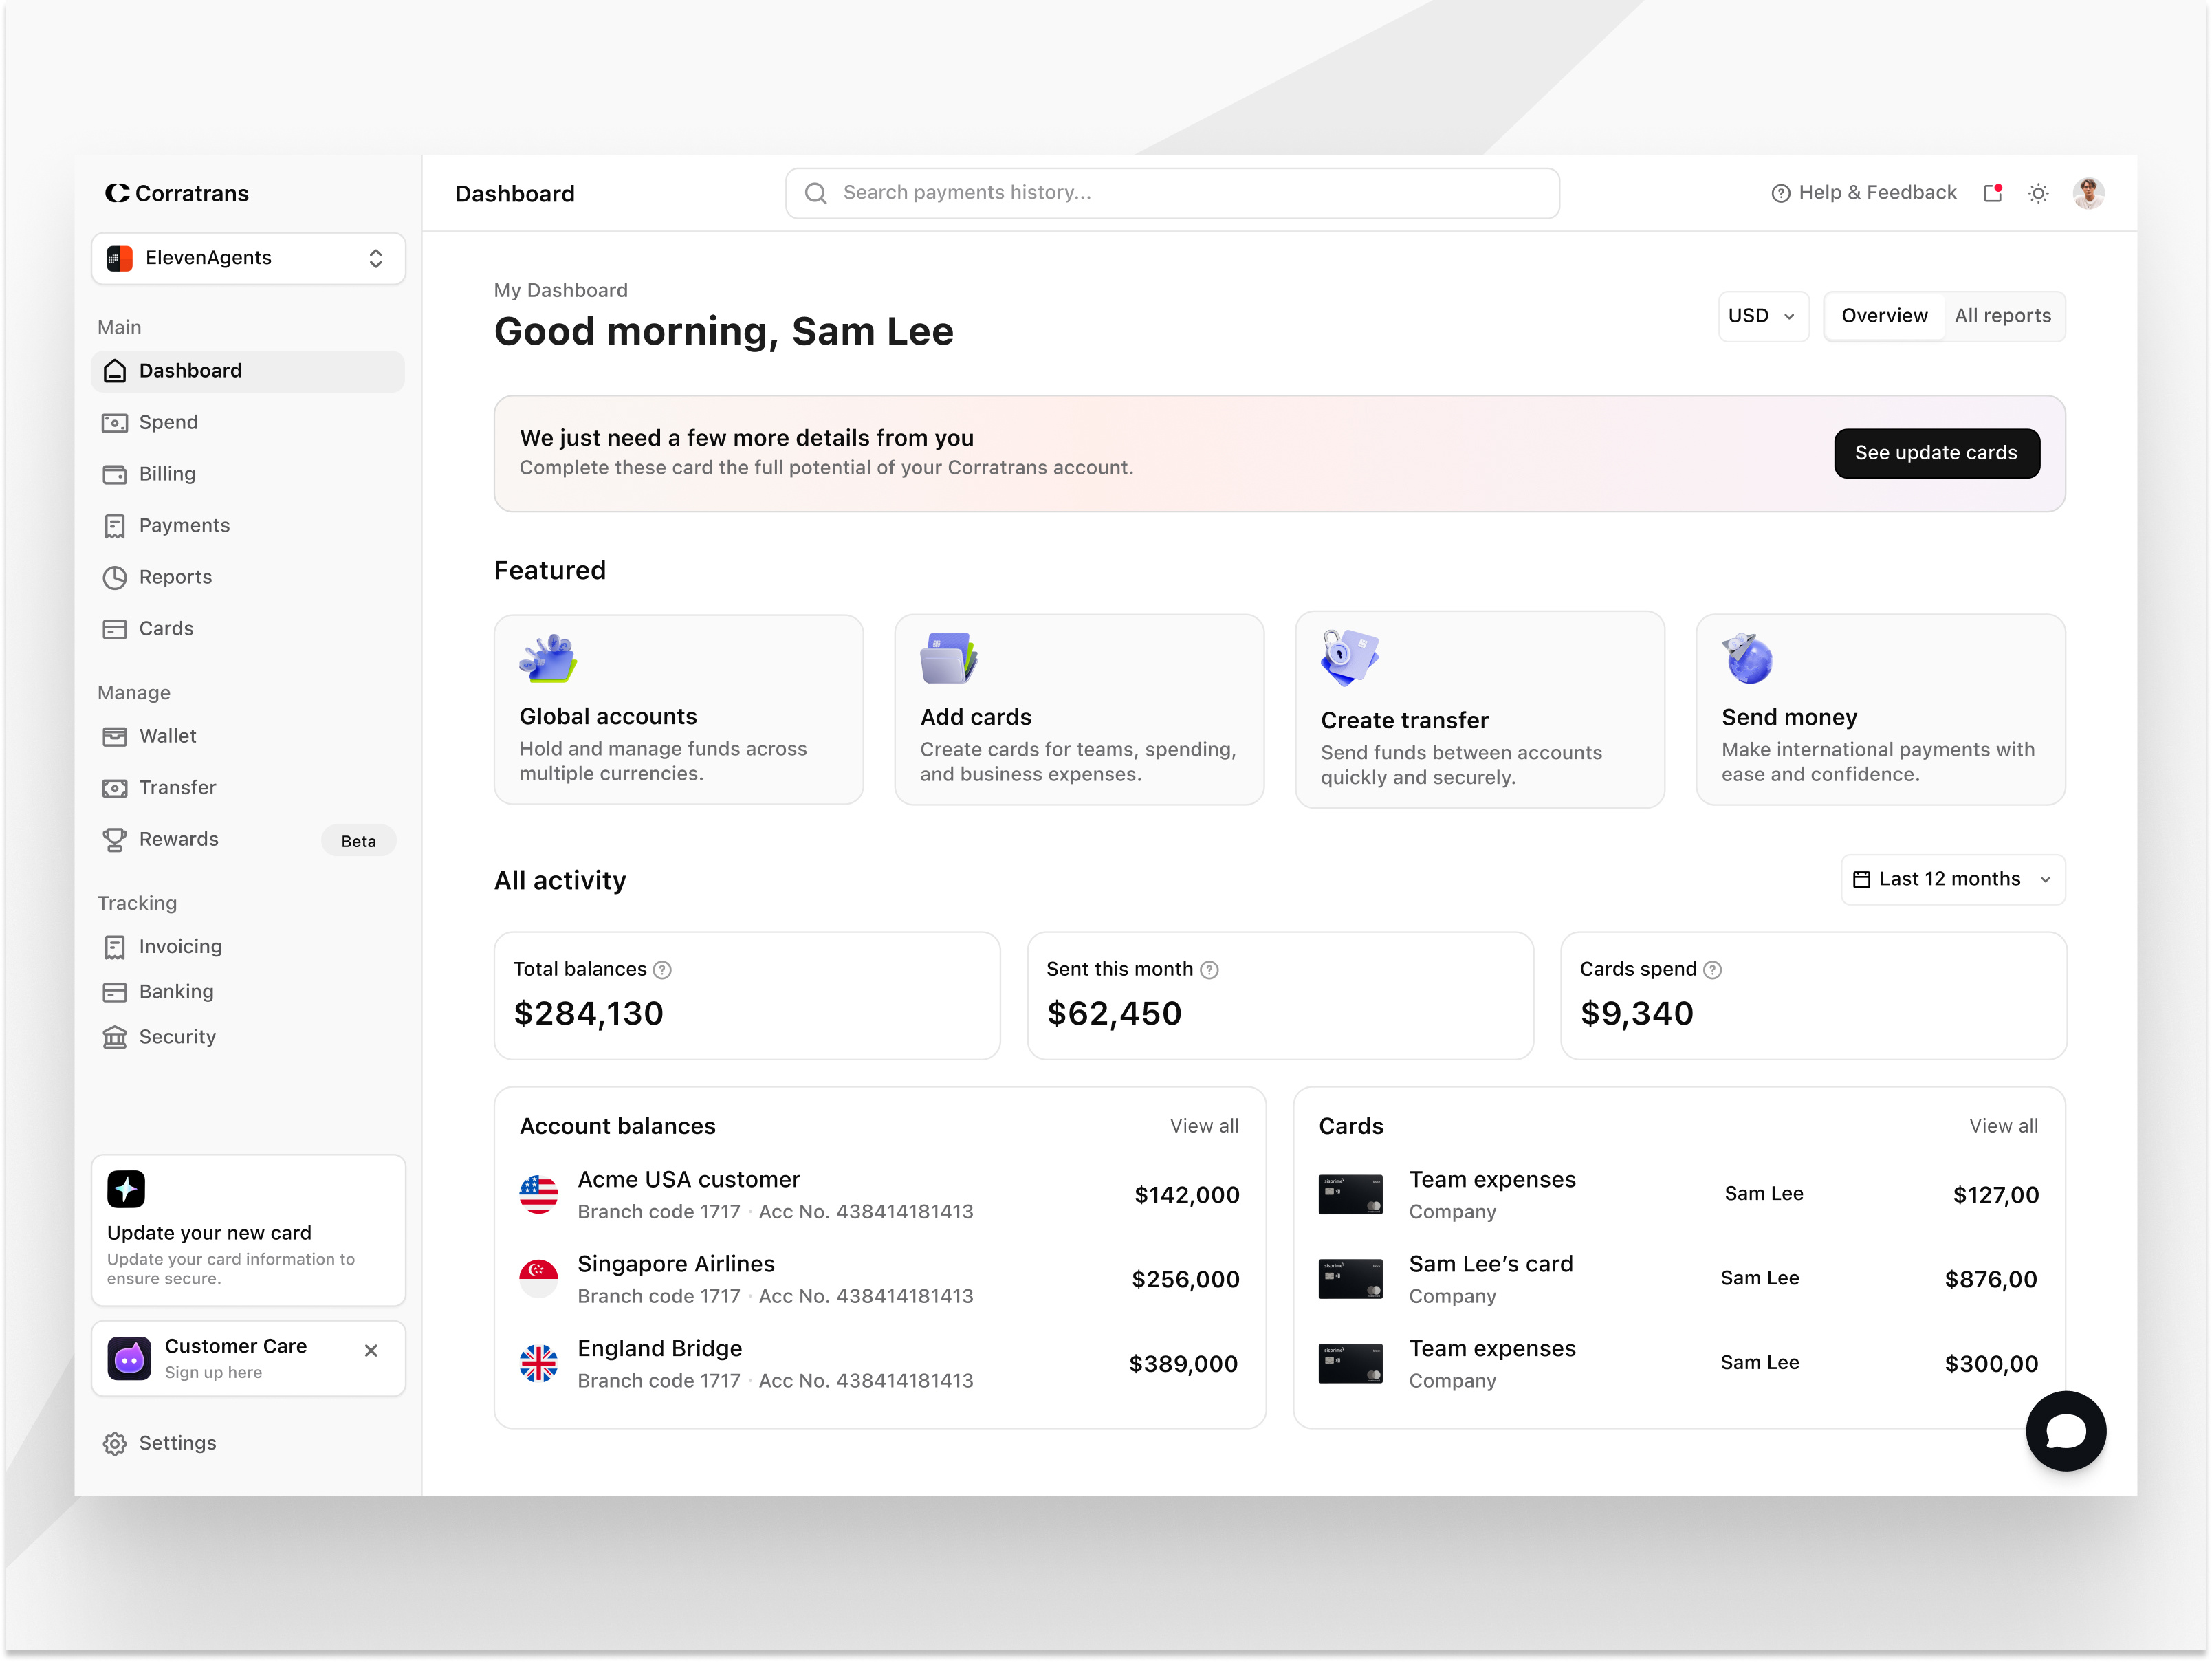
Task: Click the Beta badge beside Rewards
Action: click(358, 841)
